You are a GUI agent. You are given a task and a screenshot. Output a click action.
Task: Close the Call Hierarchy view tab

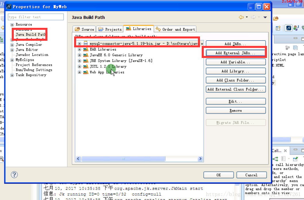tap(285, 151)
